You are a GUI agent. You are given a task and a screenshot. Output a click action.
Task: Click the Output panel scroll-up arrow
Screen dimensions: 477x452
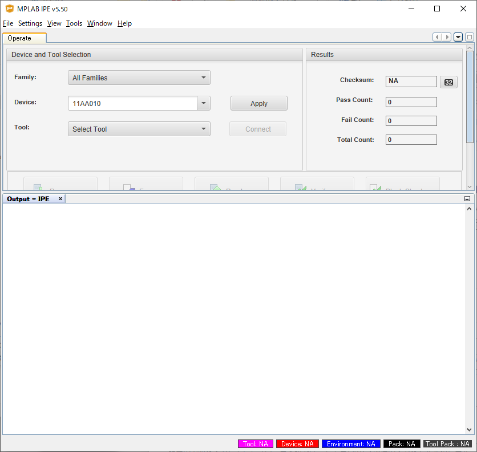[469, 209]
